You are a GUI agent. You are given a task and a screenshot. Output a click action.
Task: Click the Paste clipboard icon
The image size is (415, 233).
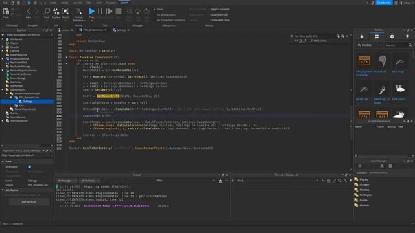click(x=6, y=12)
